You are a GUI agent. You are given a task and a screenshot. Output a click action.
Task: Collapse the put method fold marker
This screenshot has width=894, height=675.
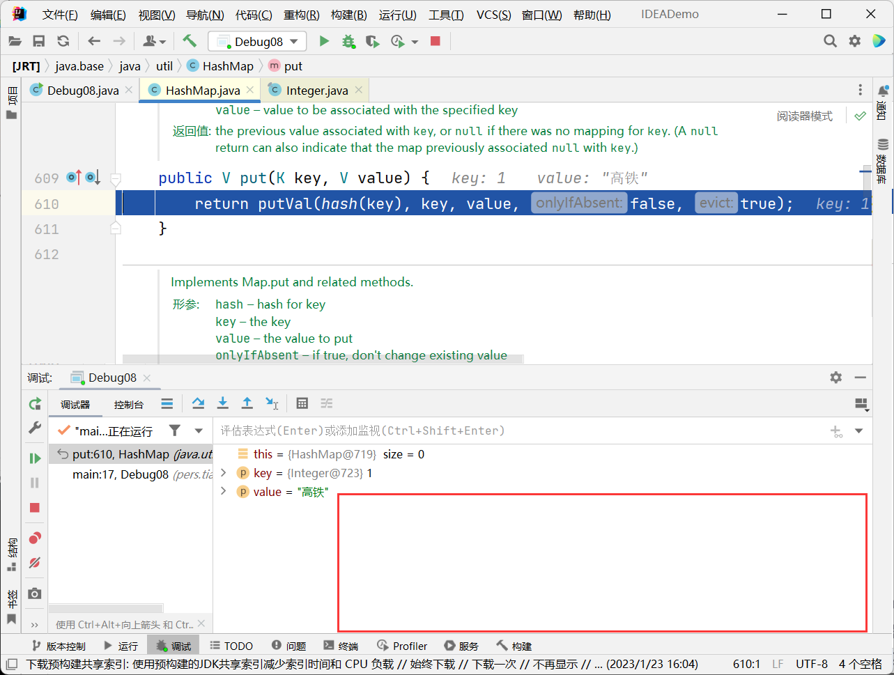pyautogui.click(x=116, y=179)
